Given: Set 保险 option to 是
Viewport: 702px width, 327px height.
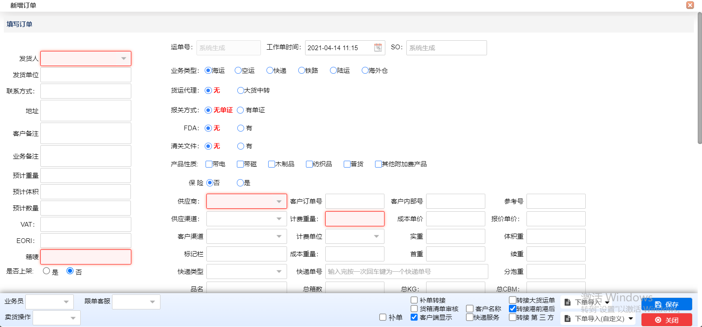Looking at the screenshot, I should [x=240, y=183].
